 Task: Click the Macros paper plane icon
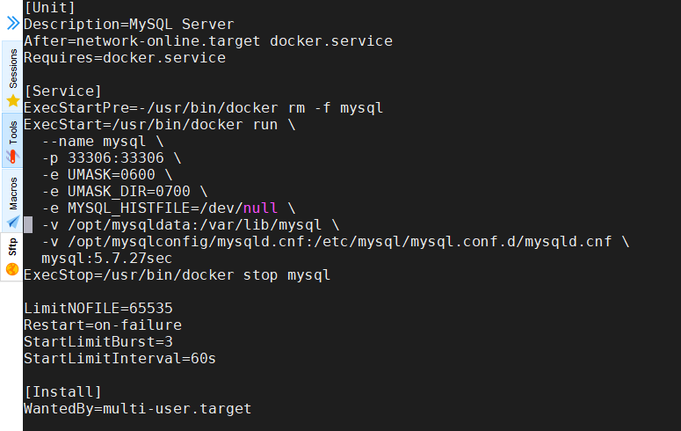pyautogui.click(x=13, y=222)
